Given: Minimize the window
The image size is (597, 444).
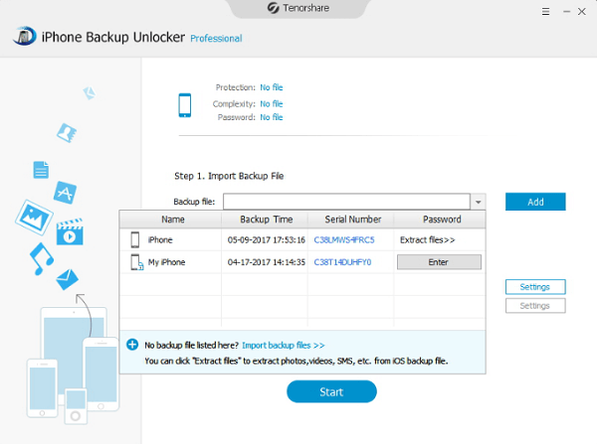Looking at the screenshot, I should [x=566, y=12].
